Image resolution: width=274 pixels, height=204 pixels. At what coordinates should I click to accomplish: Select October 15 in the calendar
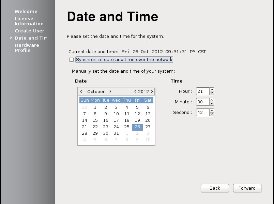pos(95,120)
